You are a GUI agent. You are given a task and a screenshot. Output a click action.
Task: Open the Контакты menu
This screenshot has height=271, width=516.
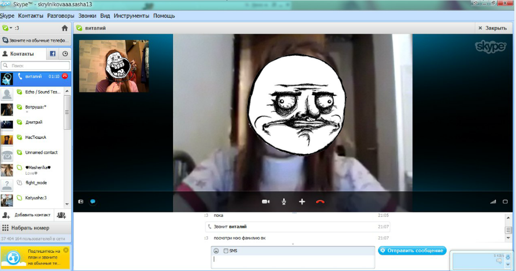[x=31, y=16]
